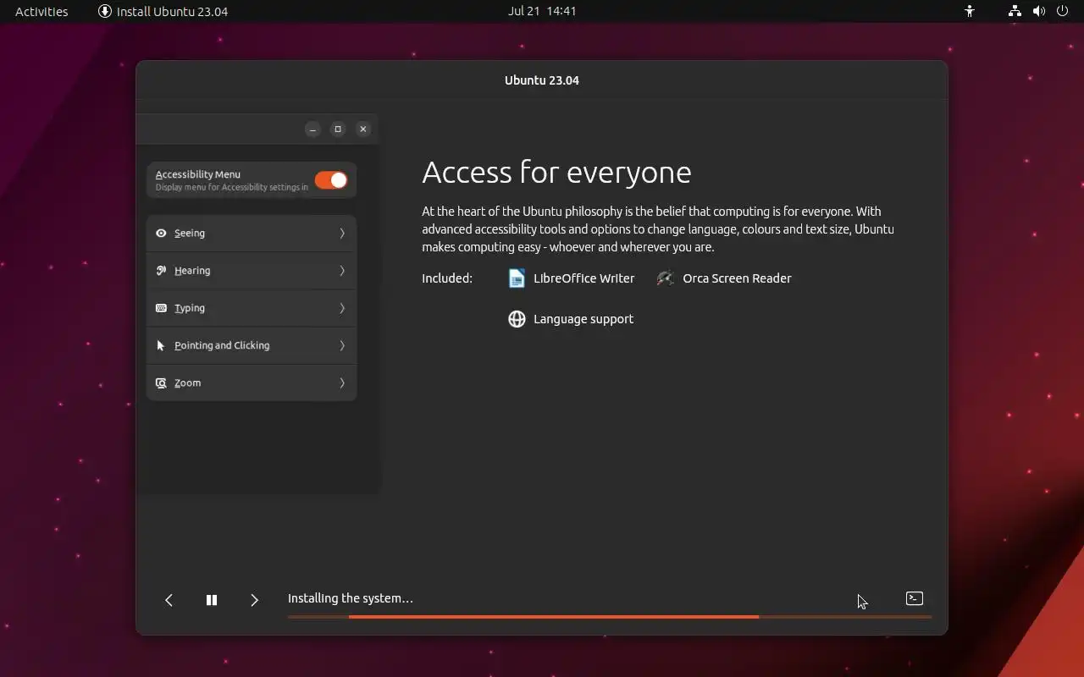Open the Typing accessibility section
The image size is (1084, 677).
click(252, 308)
